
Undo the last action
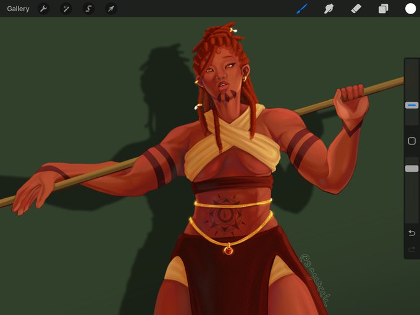point(412,233)
